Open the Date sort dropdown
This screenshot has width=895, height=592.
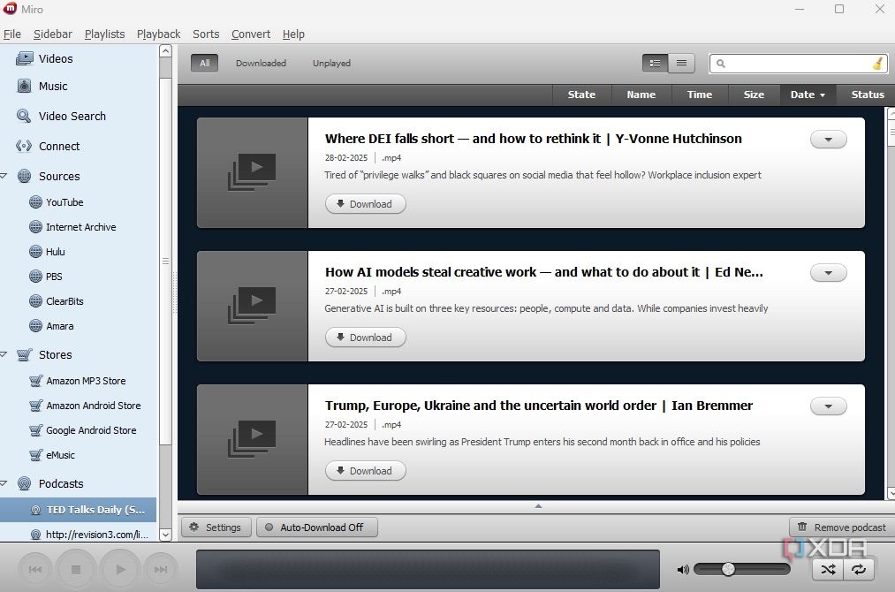tap(807, 95)
